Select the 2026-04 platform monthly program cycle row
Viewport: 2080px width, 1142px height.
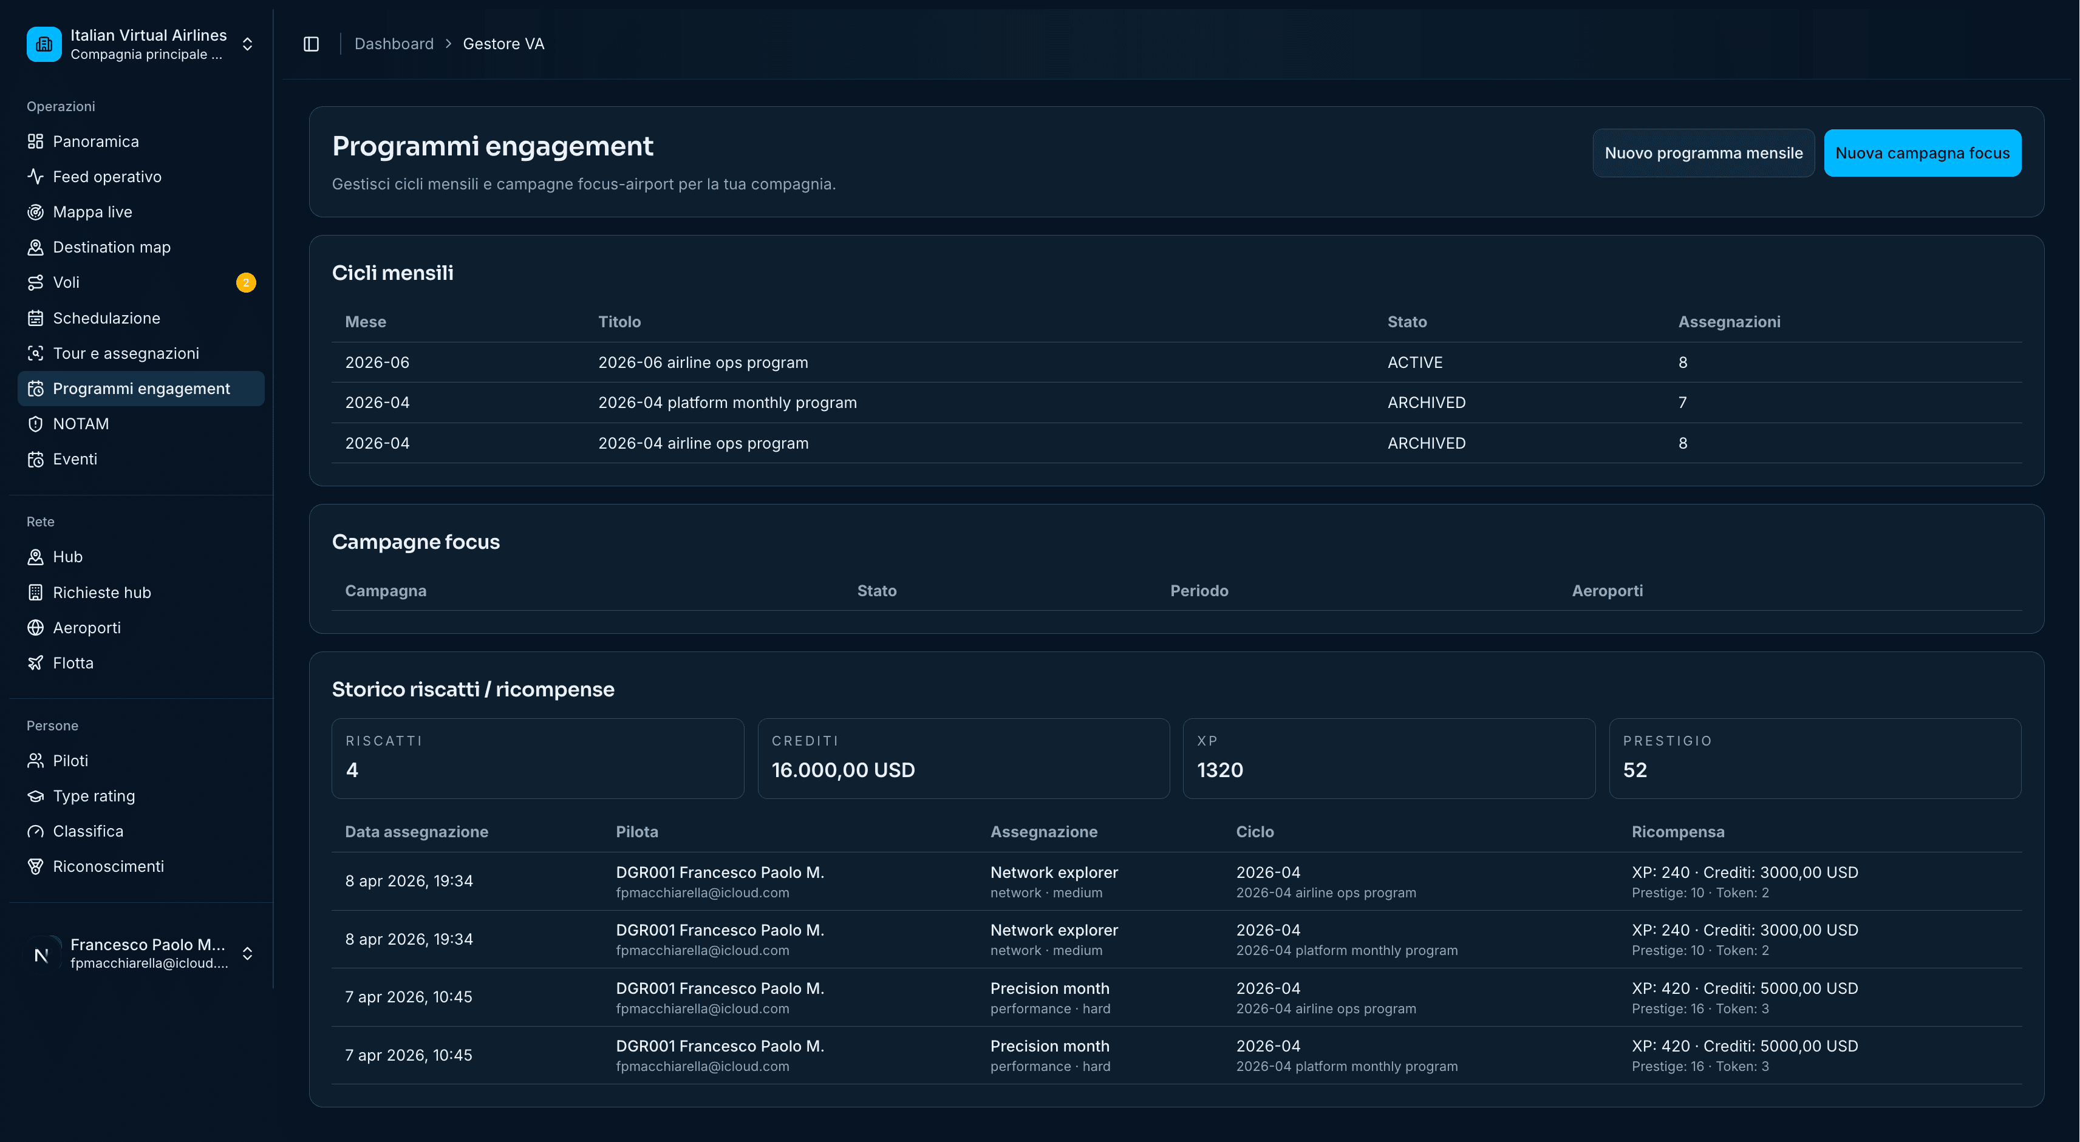1176,403
